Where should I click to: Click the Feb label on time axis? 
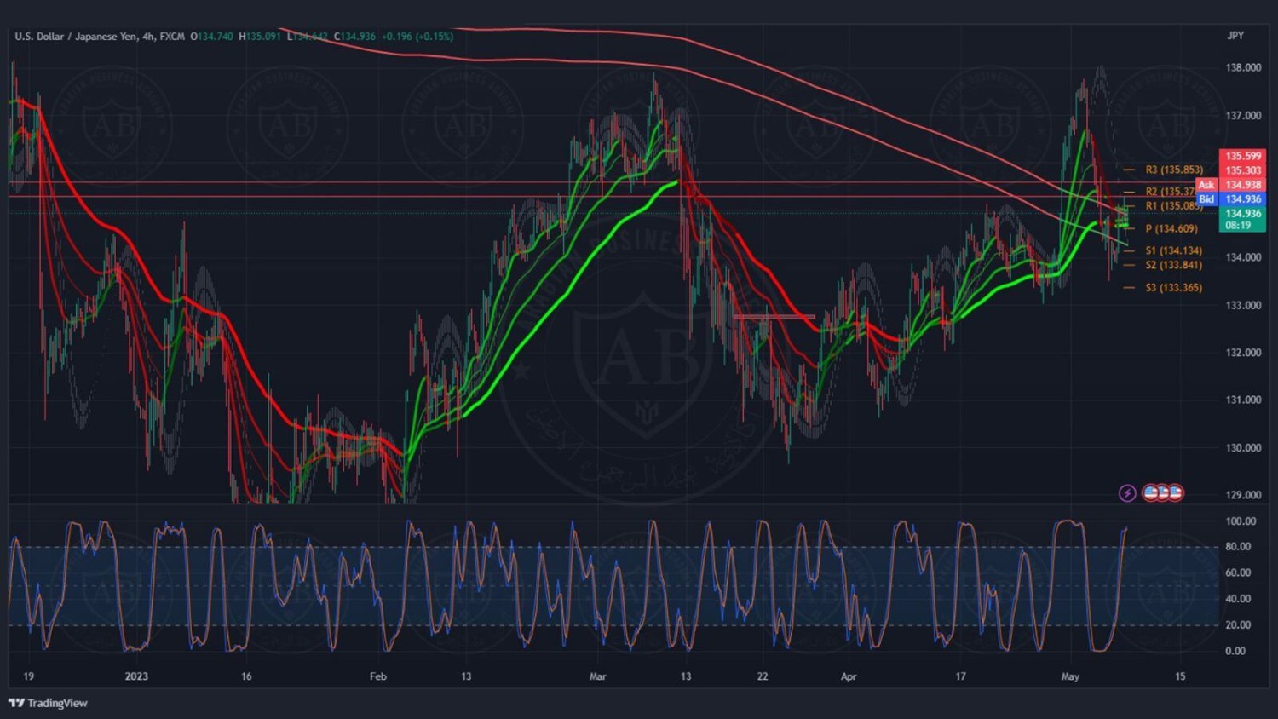point(378,676)
